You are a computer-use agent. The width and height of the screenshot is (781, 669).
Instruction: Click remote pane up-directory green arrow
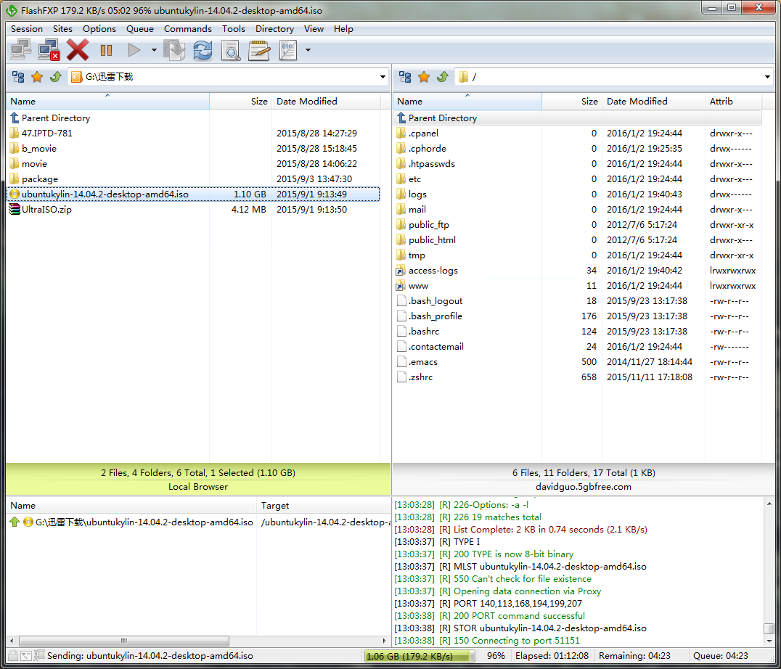point(443,77)
